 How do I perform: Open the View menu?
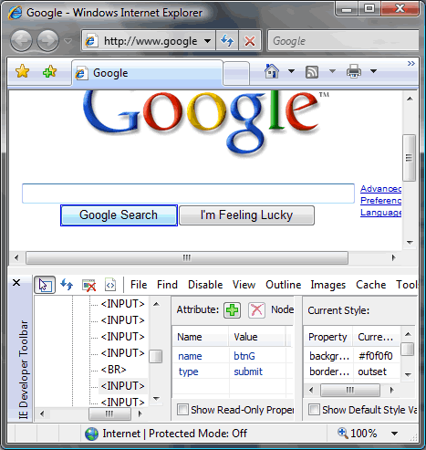coord(244,285)
